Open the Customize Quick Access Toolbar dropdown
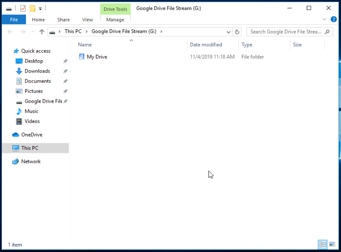The image size is (341, 252). tap(40, 9)
